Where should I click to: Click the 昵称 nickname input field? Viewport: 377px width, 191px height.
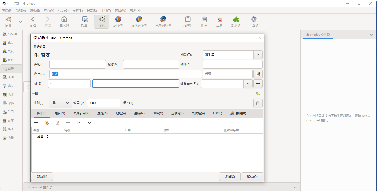tap(151, 64)
